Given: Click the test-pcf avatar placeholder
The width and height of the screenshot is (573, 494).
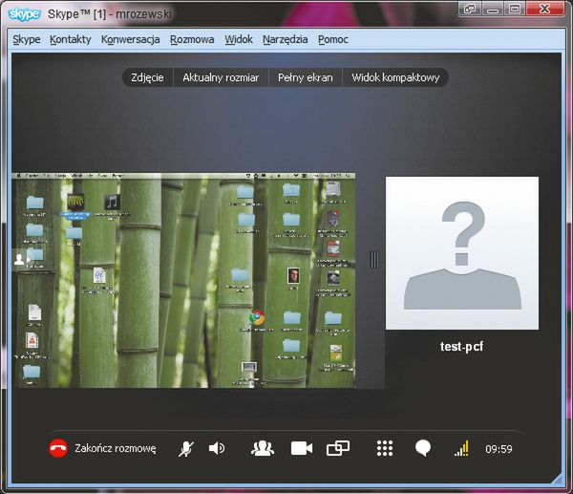Looking at the screenshot, I should pos(462,253).
